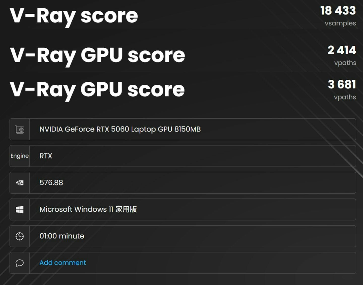
Task: Click the comment speech bubble icon
Action: pyautogui.click(x=20, y=263)
